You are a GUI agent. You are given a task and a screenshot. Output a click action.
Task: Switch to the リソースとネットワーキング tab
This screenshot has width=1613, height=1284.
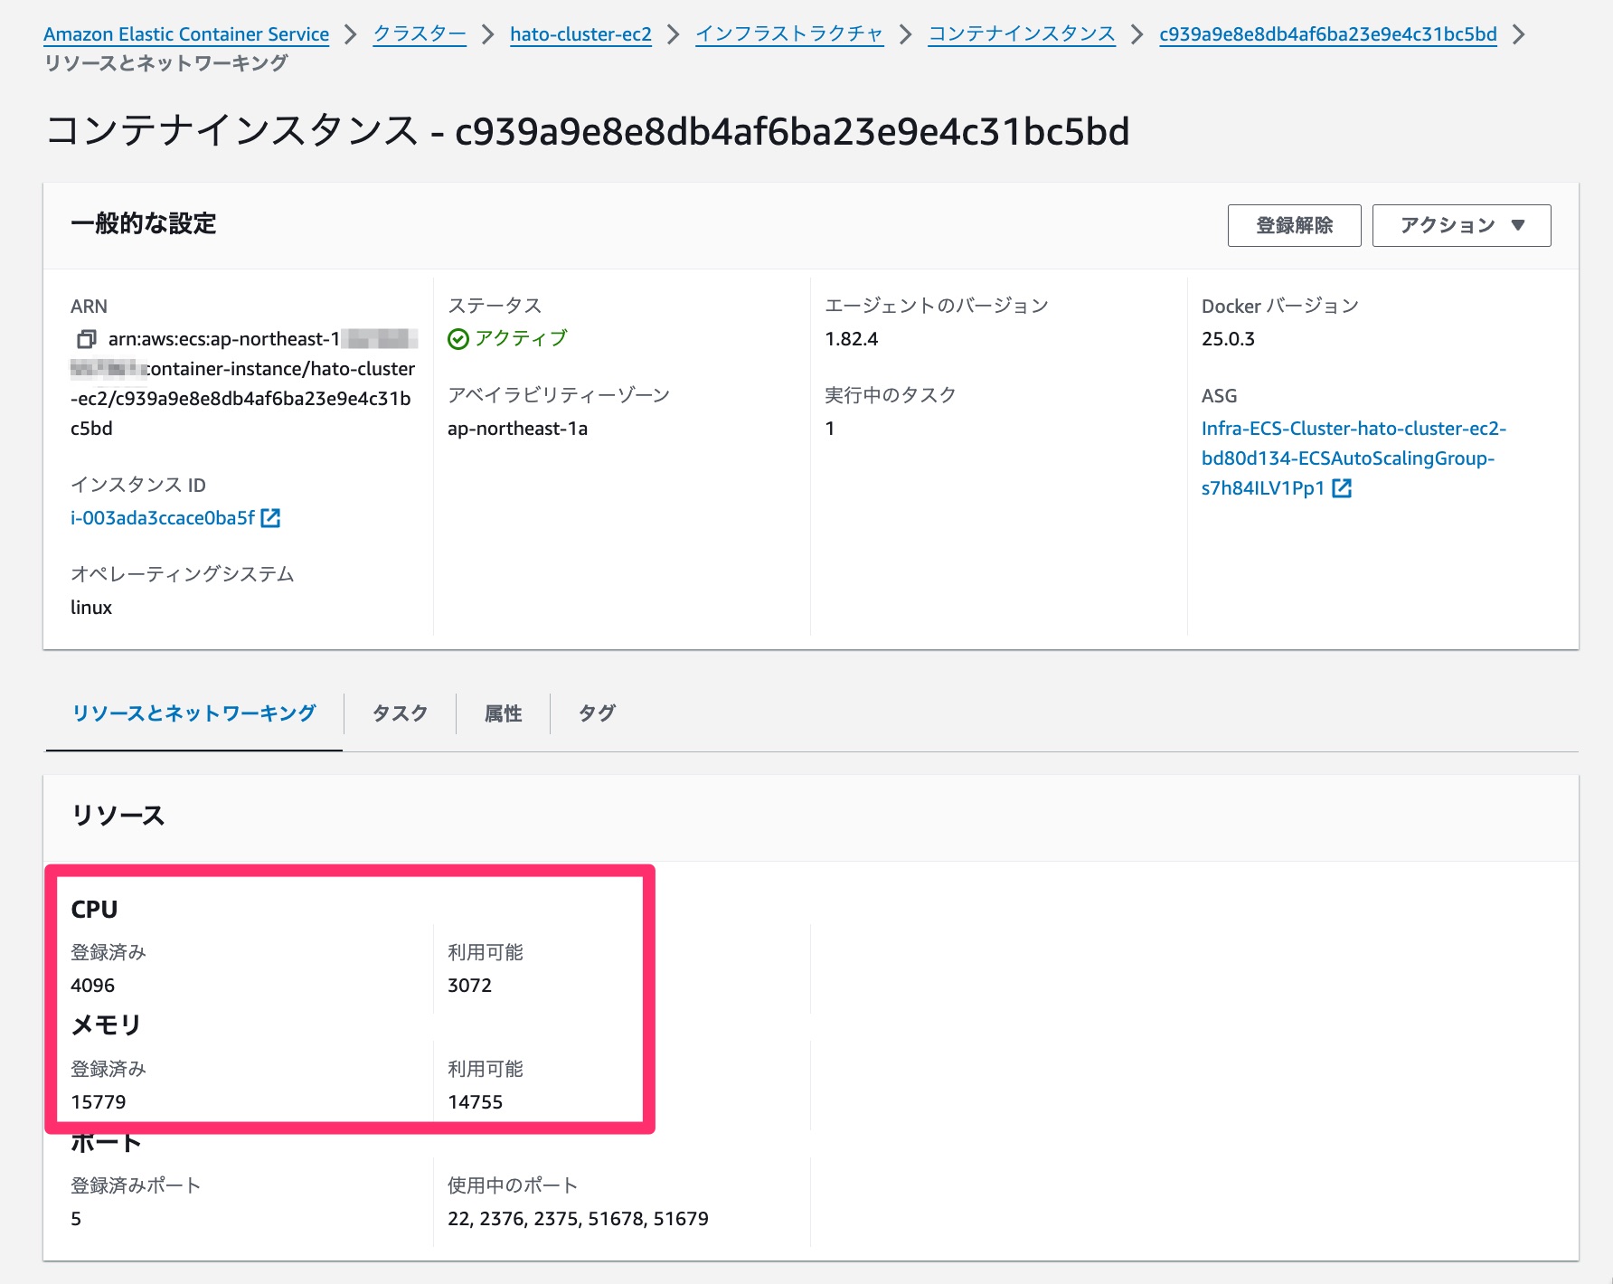click(x=193, y=713)
